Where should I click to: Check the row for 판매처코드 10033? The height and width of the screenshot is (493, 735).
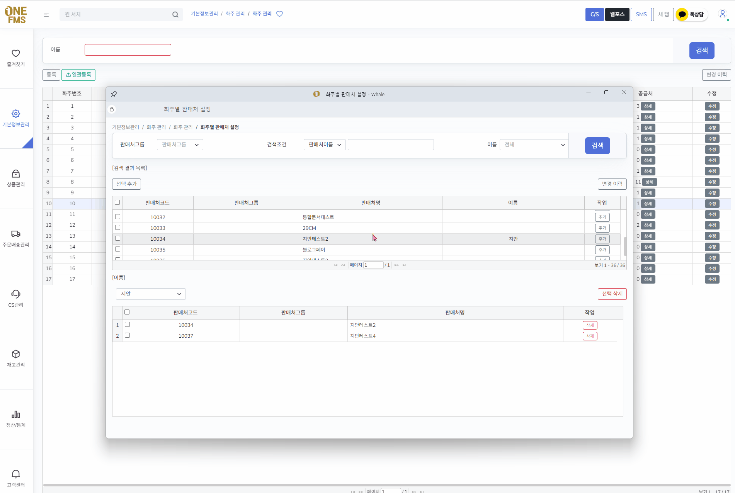coord(118,228)
